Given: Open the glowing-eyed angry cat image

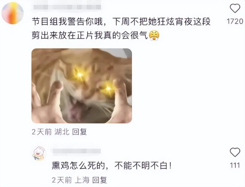Looking at the screenshot, I should pyautogui.click(x=82, y=86).
